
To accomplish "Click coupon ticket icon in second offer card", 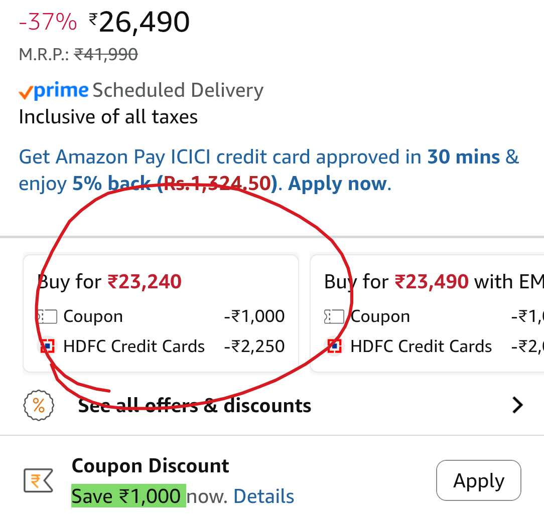I will point(334,316).
